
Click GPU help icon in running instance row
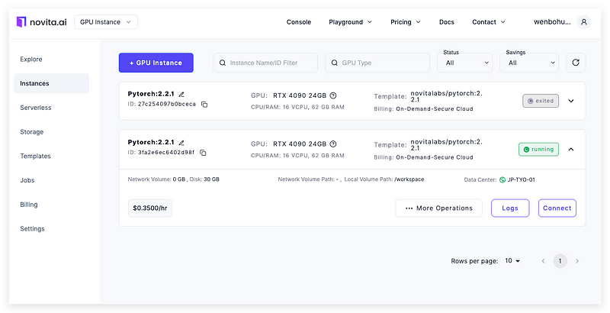pyautogui.click(x=333, y=144)
